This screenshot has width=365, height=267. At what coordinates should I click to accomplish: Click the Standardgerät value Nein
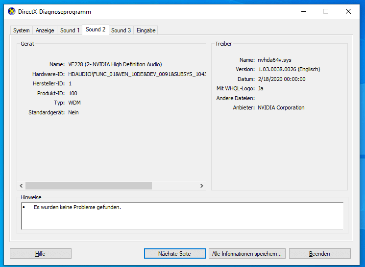pyautogui.click(x=73, y=112)
